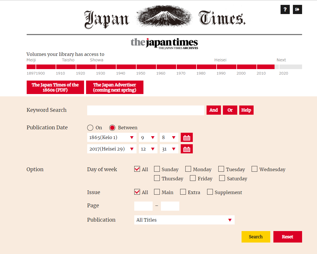Select the Between publication date radio

tap(112, 128)
